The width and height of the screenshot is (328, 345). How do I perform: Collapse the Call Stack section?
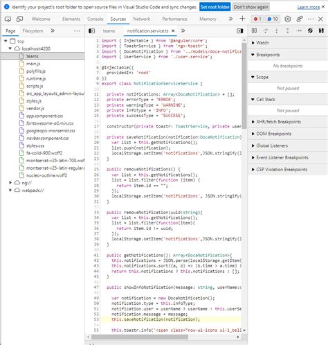pyautogui.click(x=288, y=100)
